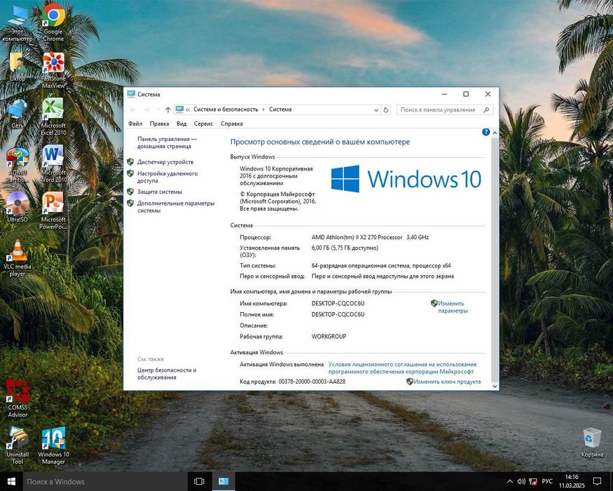Show hidden tray icons chevron
The height and width of the screenshot is (491, 613).
(510, 482)
